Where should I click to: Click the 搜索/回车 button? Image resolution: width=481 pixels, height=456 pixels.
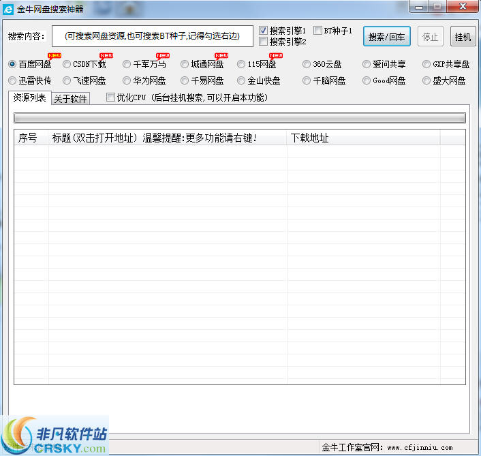(386, 37)
